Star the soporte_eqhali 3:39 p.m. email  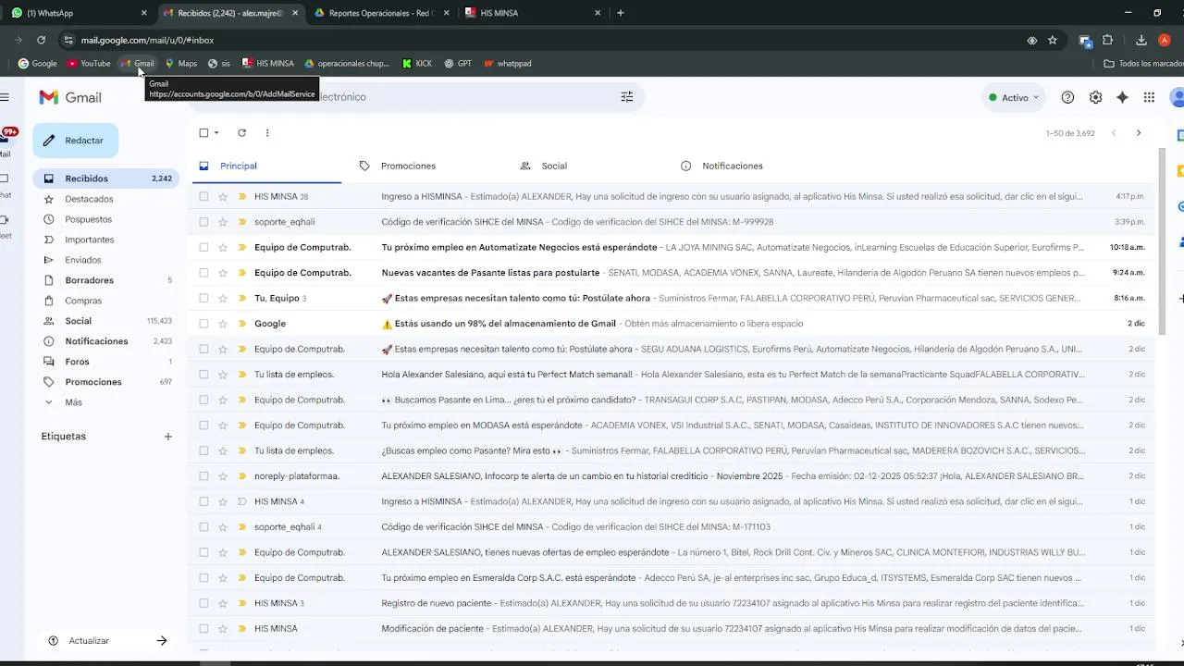[x=223, y=222]
